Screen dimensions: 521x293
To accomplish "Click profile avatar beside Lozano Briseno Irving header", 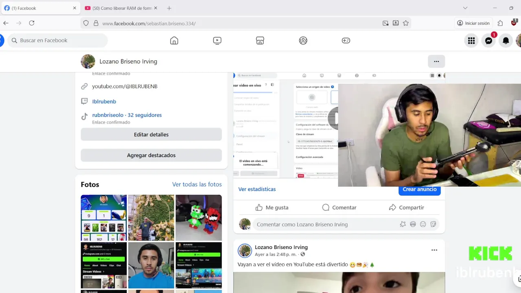I will point(88,61).
